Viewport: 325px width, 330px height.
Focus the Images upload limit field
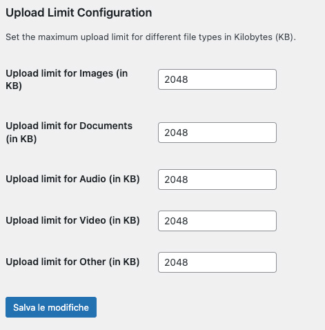pos(217,79)
